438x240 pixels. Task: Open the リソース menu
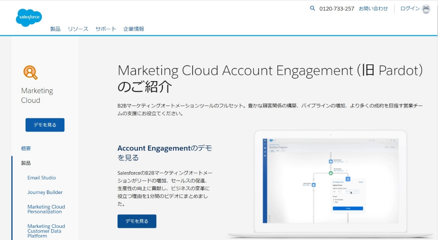tap(78, 29)
